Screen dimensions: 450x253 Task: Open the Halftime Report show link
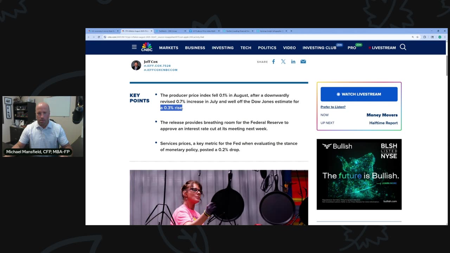click(x=384, y=123)
